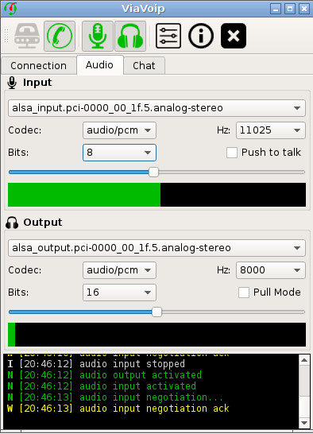
Task: Switch to the Connection tab
Action: pyautogui.click(x=39, y=66)
